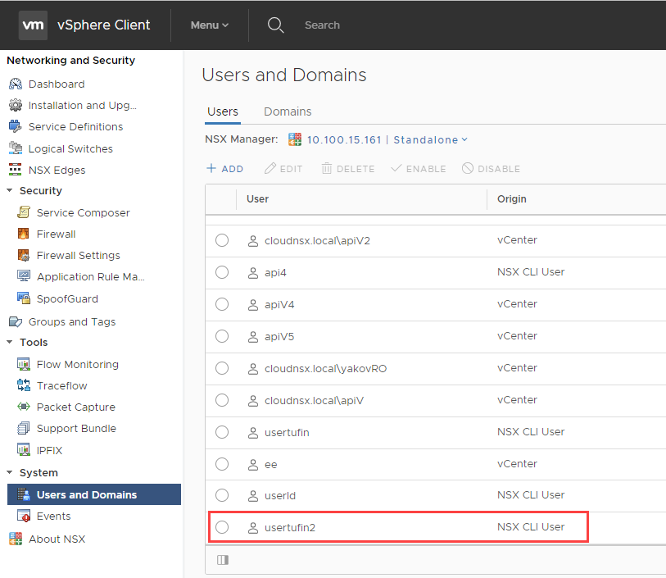
Task: Click the Service Definitions icon
Action: click(x=16, y=126)
